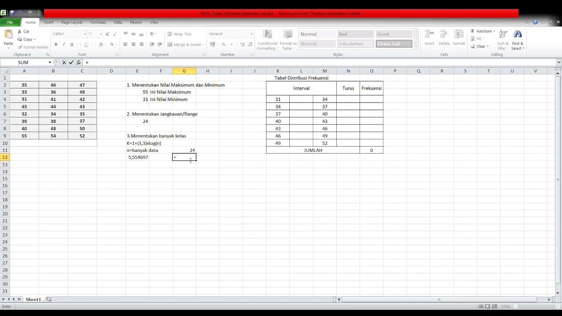Toggle Align Text Right
Image resolution: width=562 pixels, height=316 pixels.
click(141, 44)
